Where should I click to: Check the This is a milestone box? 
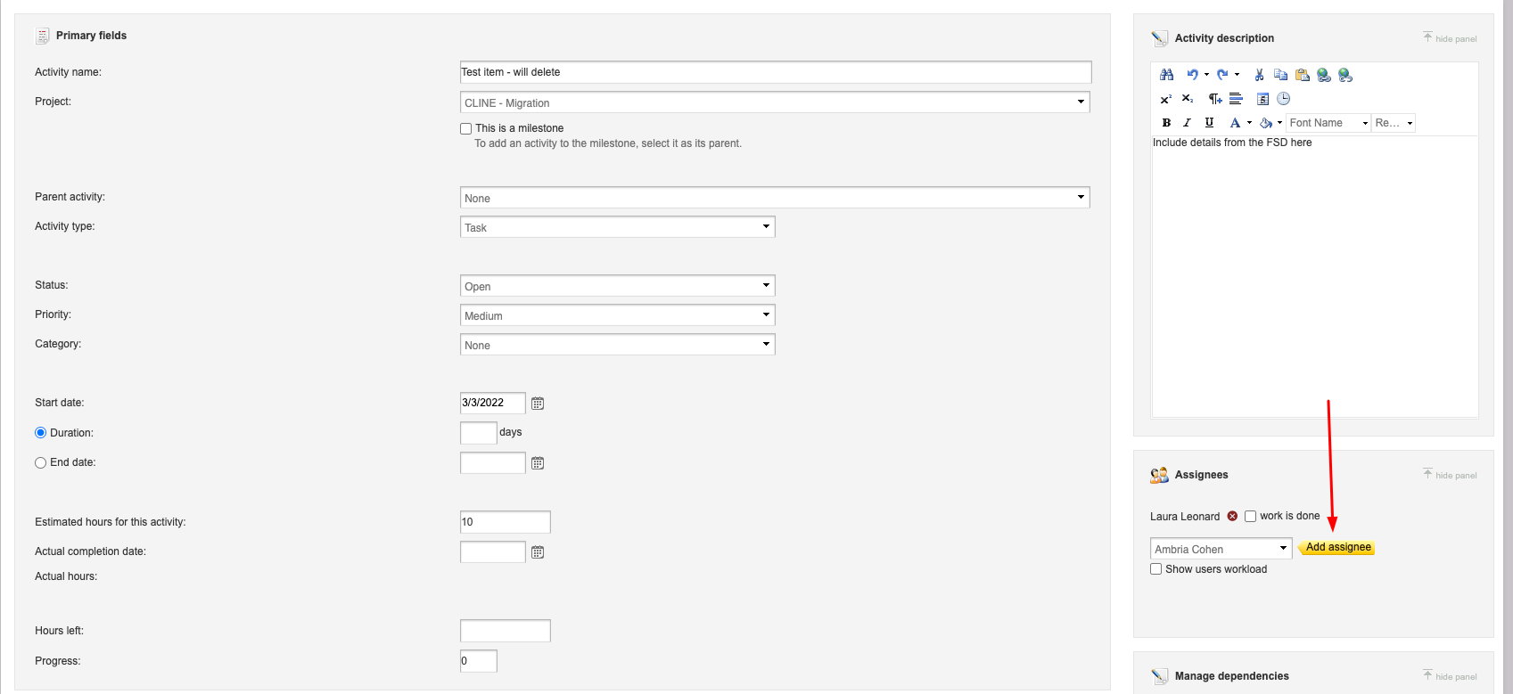coord(465,128)
